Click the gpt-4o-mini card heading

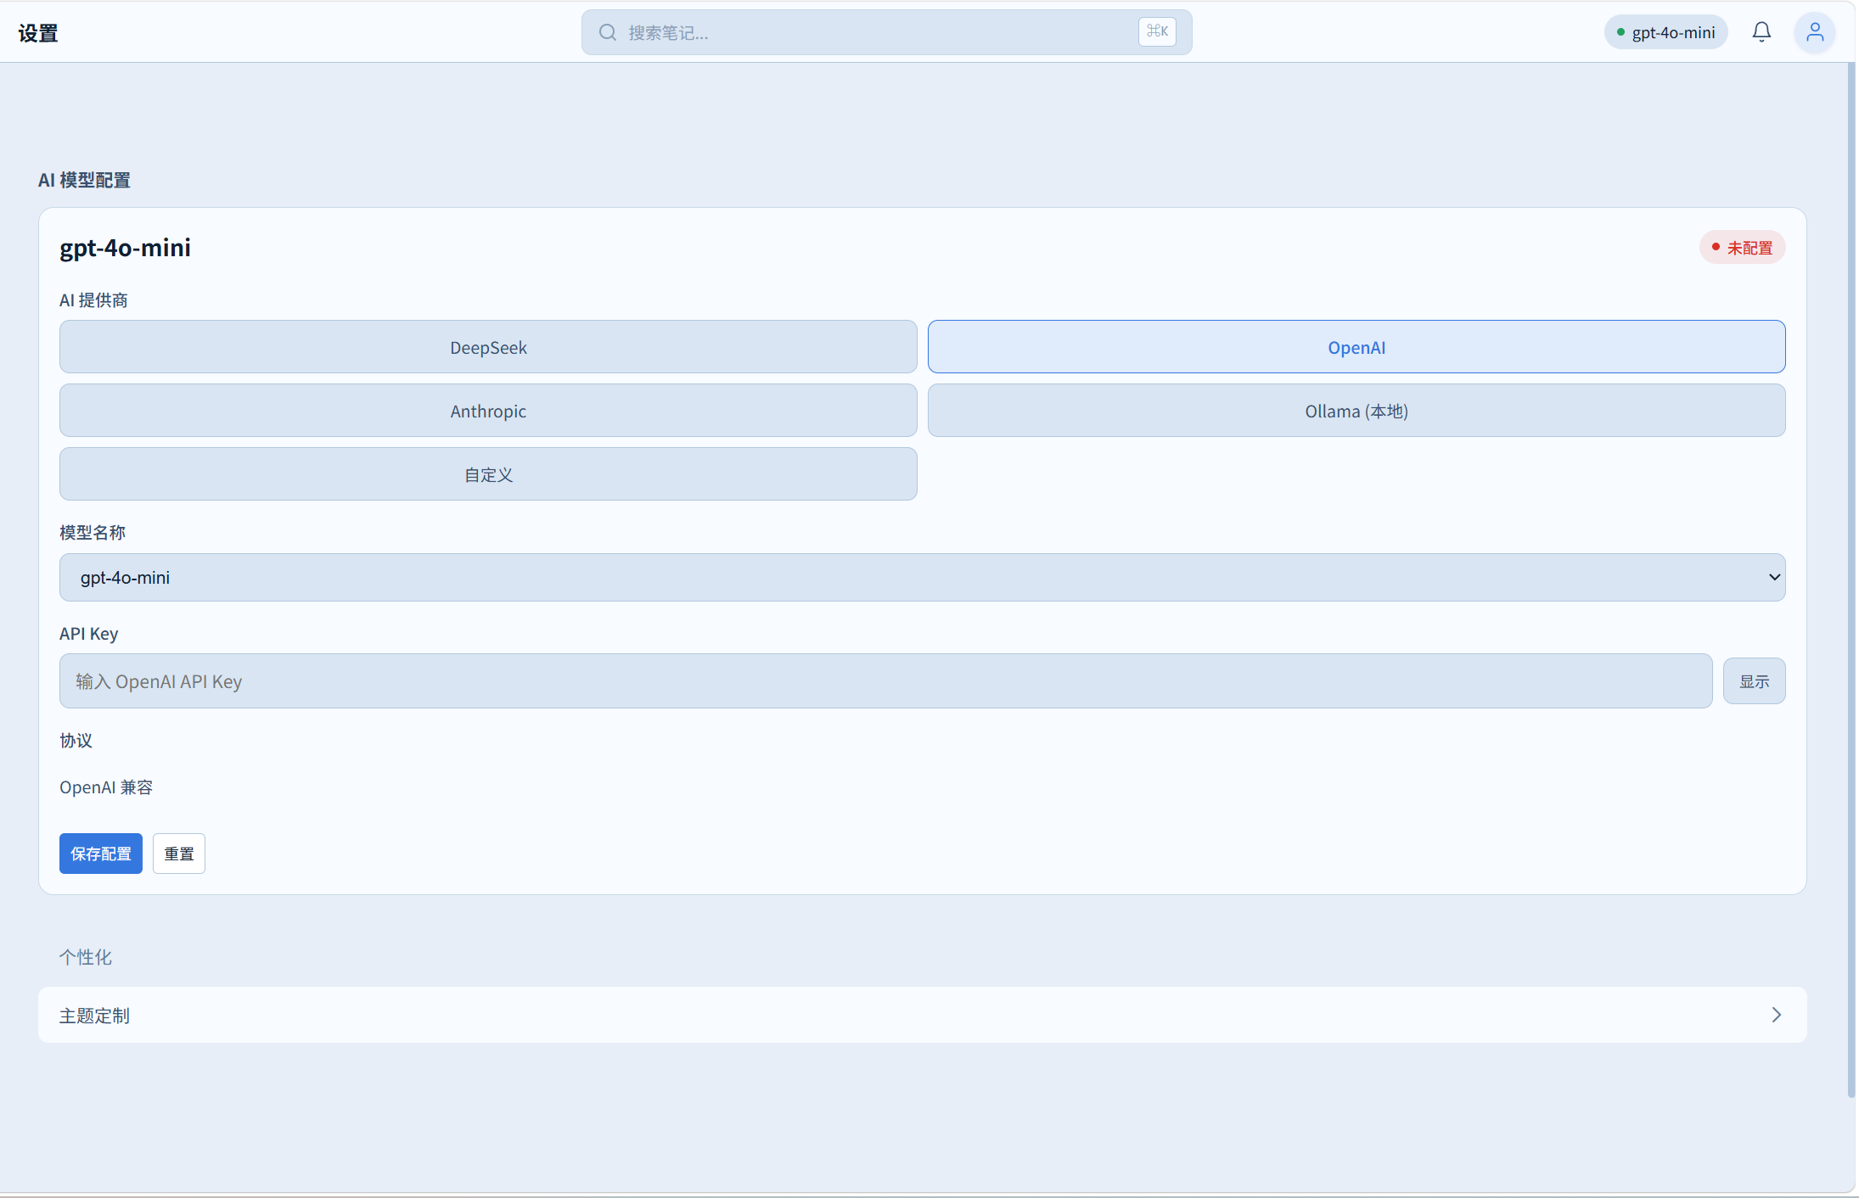coord(125,248)
